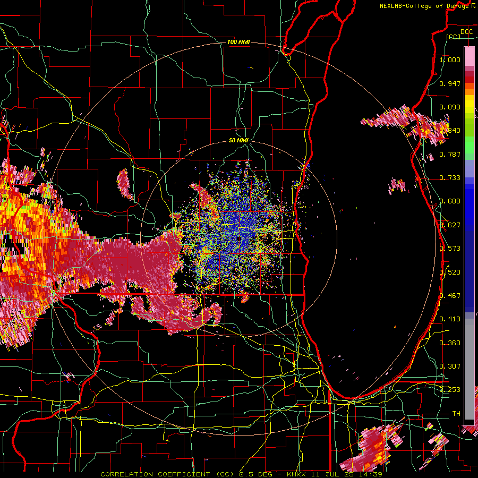Screen dimensions: 478x478
Task: Select the 1.000 value on the color scale
Action: click(450, 60)
